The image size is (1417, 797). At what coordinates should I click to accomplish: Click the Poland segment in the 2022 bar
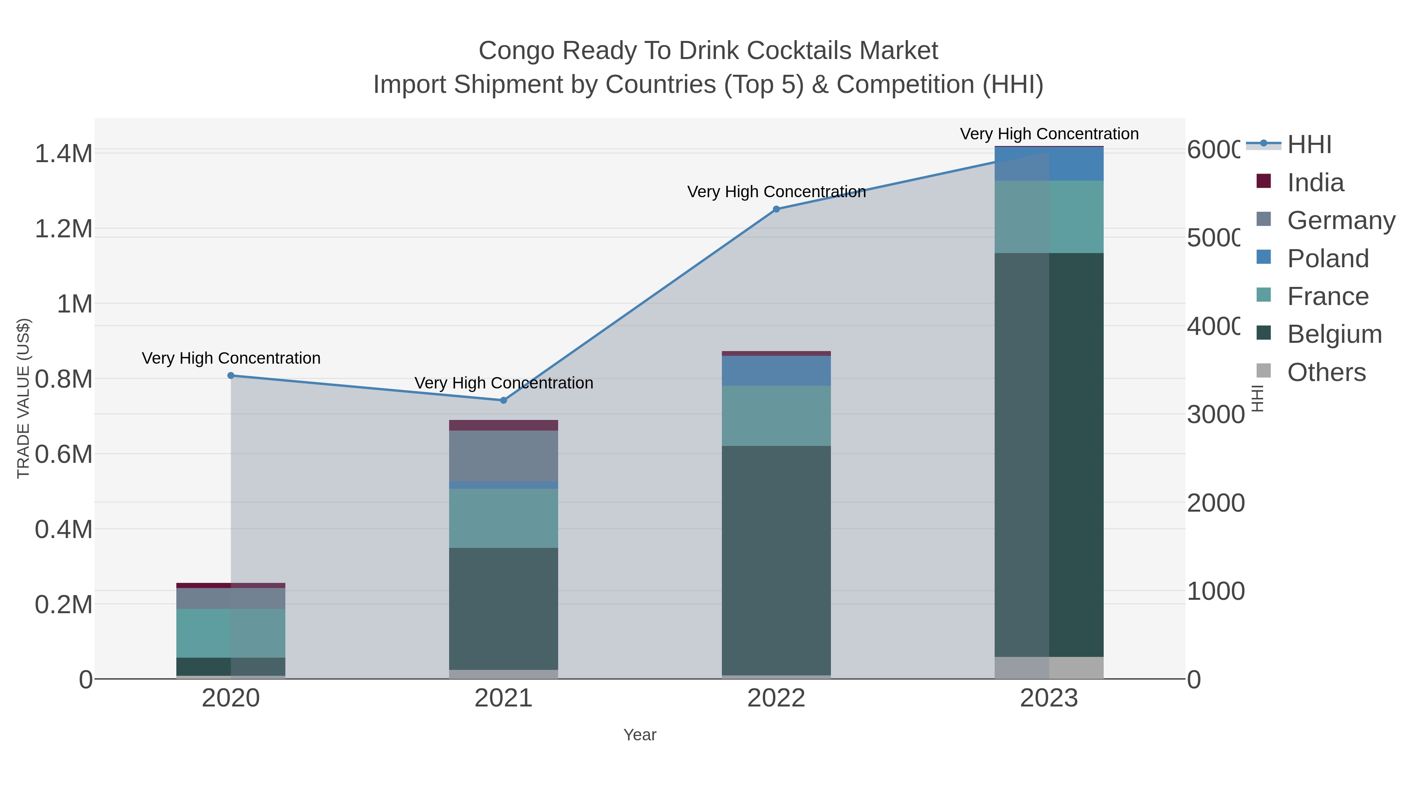[x=776, y=371]
